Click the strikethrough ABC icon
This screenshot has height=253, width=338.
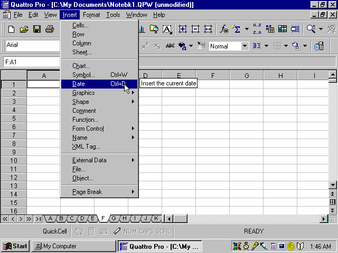pyautogui.click(x=170, y=46)
